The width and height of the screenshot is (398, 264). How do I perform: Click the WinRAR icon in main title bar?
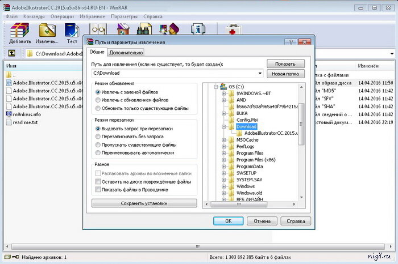click(7, 7)
